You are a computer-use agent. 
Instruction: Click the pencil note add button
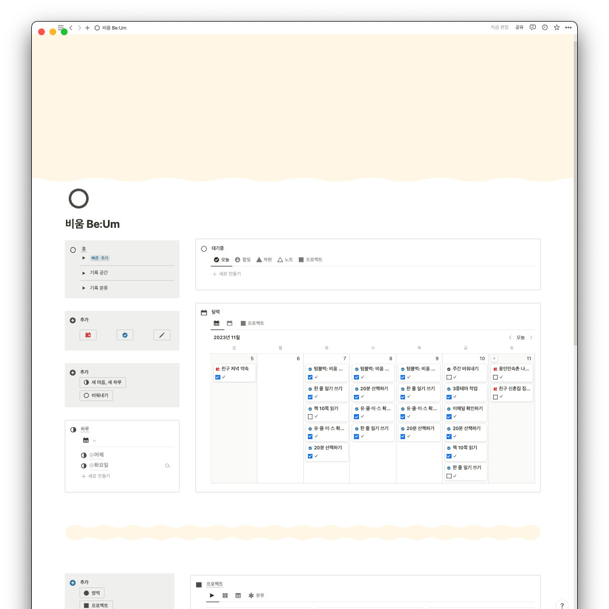161,335
